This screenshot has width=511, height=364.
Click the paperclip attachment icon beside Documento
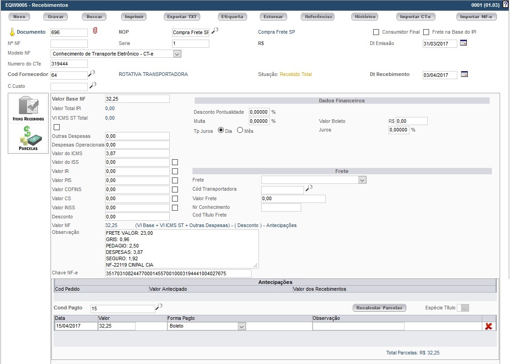tap(95, 31)
